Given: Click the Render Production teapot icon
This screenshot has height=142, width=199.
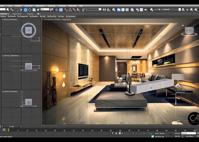Looking at the screenshot, I should coord(146,10).
